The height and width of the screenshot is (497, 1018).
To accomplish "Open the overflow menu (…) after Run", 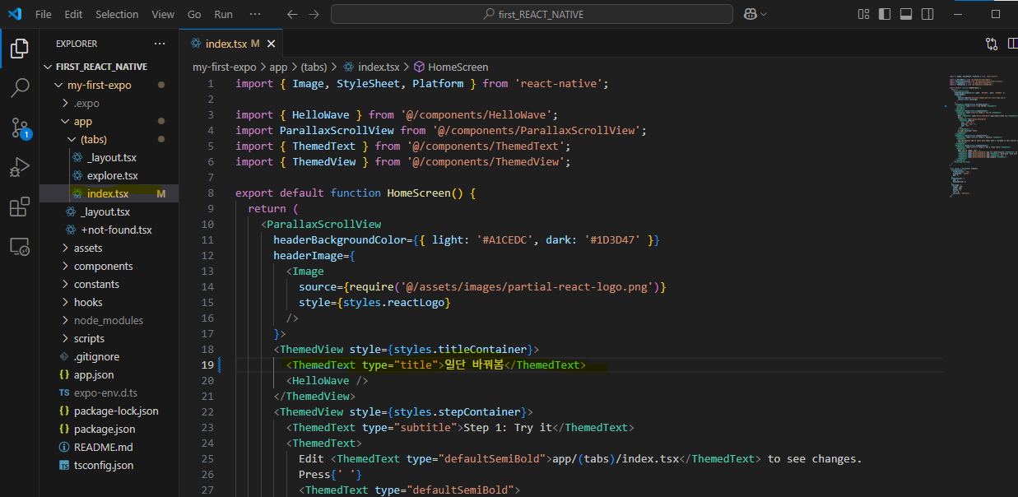I will point(255,14).
